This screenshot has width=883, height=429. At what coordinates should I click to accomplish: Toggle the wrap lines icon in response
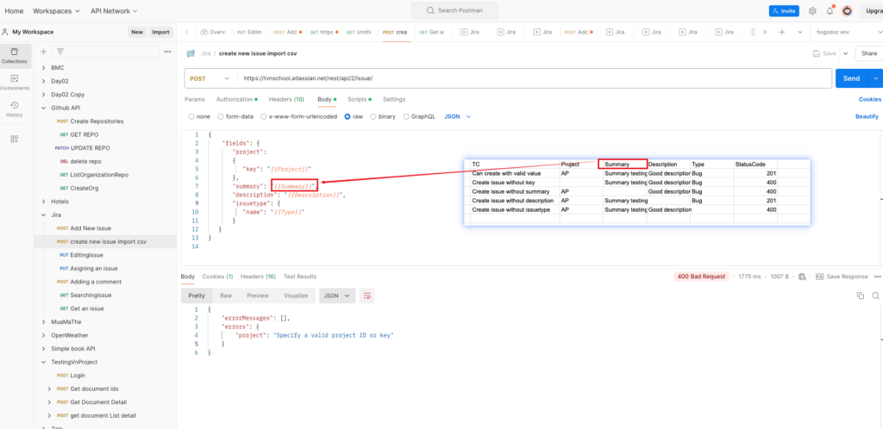[x=367, y=295]
